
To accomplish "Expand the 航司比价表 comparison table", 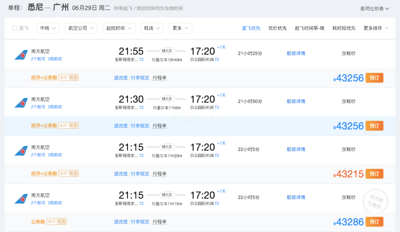I will [374, 9].
